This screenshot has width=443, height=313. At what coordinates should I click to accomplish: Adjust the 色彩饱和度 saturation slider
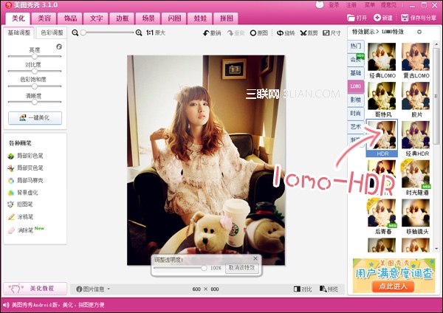(35, 86)
